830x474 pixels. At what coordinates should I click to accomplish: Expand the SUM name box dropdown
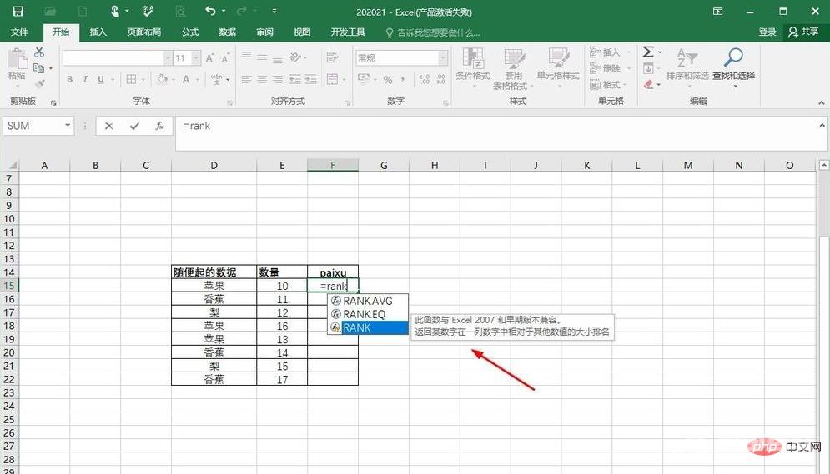(68, 127)
